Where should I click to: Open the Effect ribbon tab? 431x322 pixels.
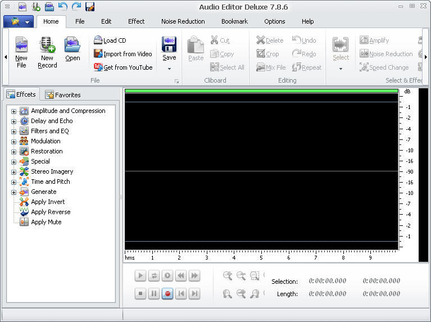(136, 21)
